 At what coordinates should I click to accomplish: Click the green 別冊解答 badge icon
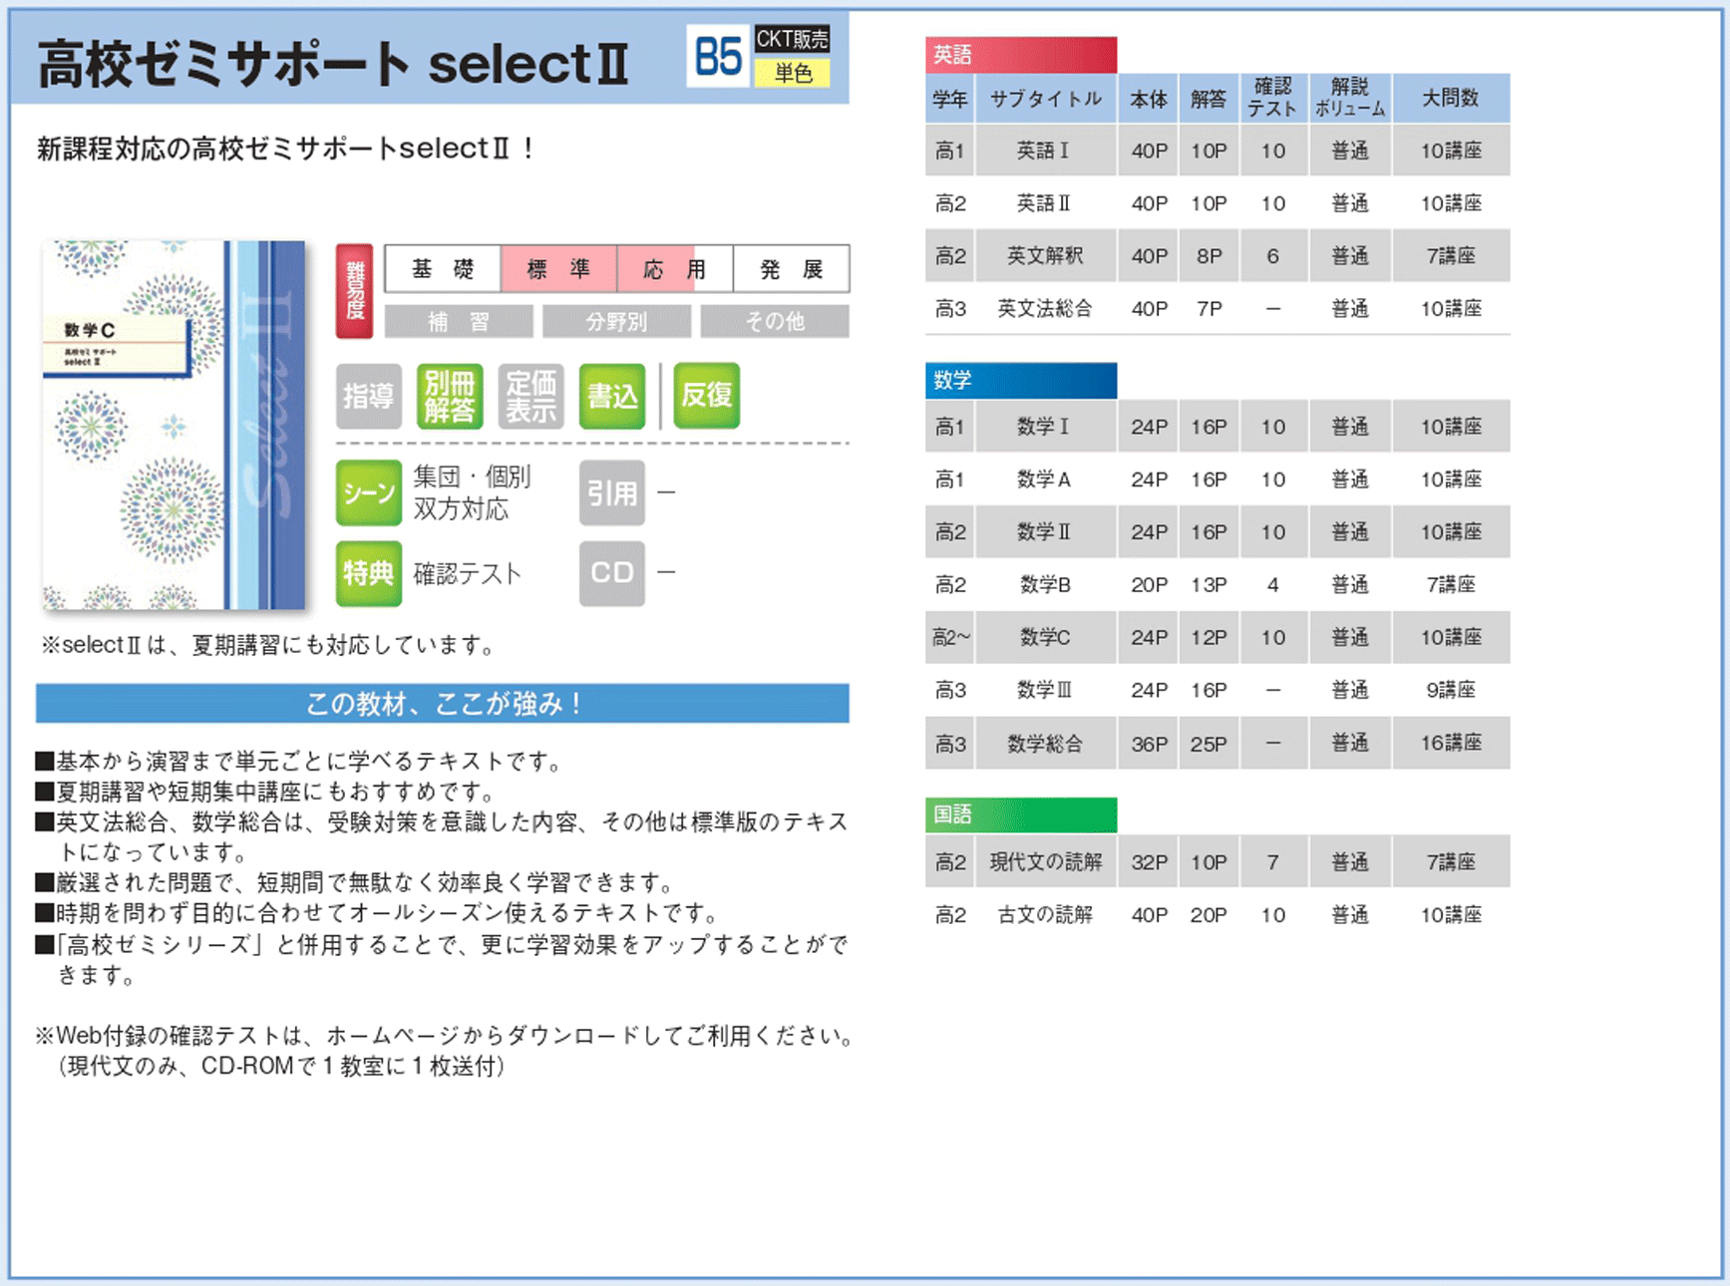pyautogui.click(x=450, y=396)
